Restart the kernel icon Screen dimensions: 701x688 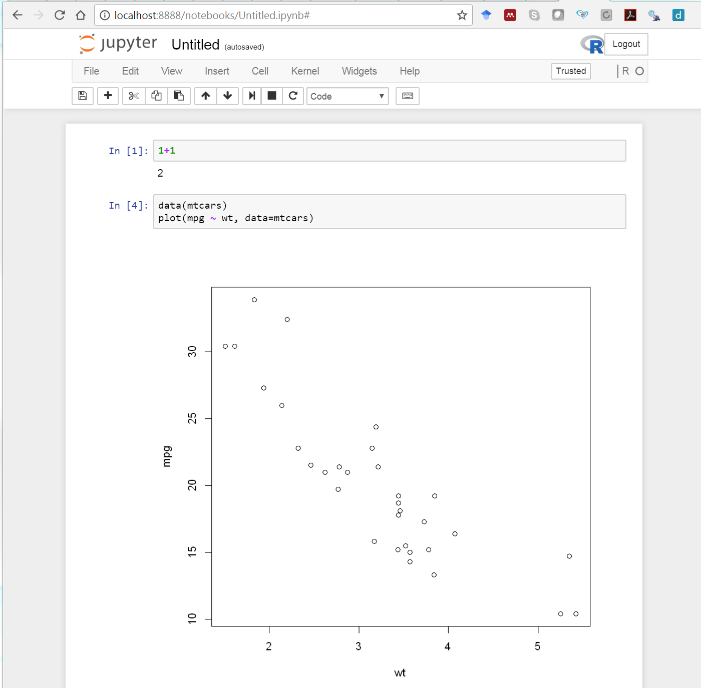[x=293, y=96]
